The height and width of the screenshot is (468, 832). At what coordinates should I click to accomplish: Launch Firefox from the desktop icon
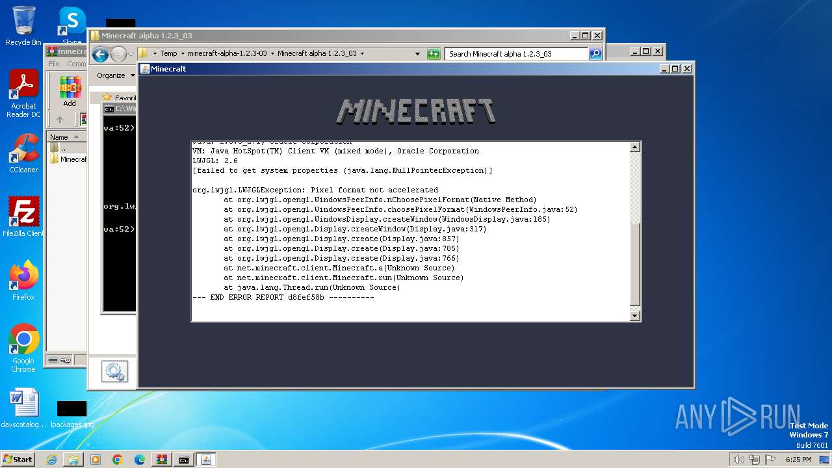pyautogui.click(x=23, y=280)
